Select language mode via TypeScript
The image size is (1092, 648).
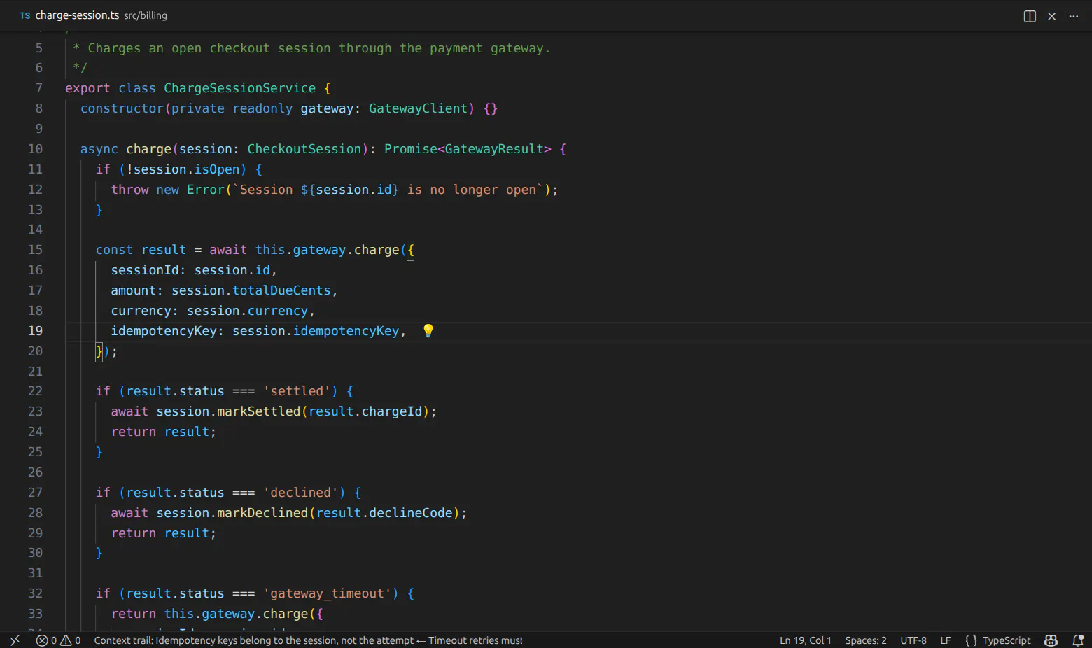point(1007,640)
